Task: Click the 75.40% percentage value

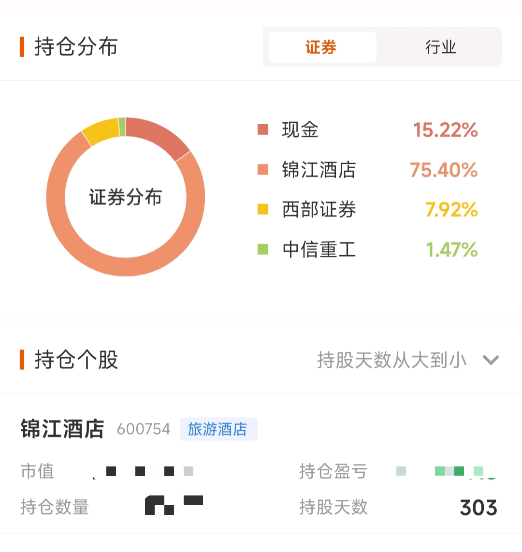Action: [444, 170]
